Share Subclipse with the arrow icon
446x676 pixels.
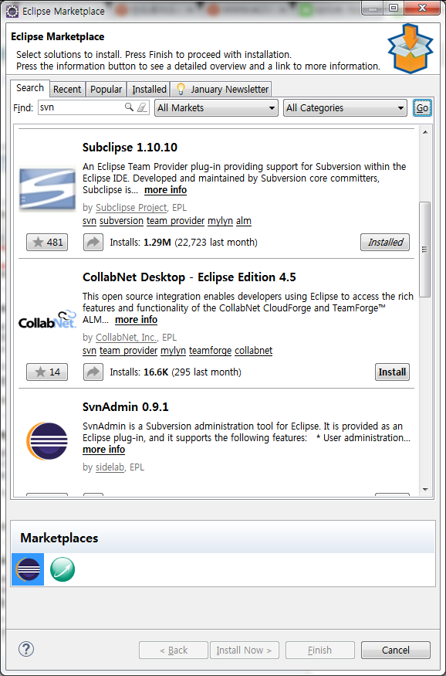click(93, 243)
